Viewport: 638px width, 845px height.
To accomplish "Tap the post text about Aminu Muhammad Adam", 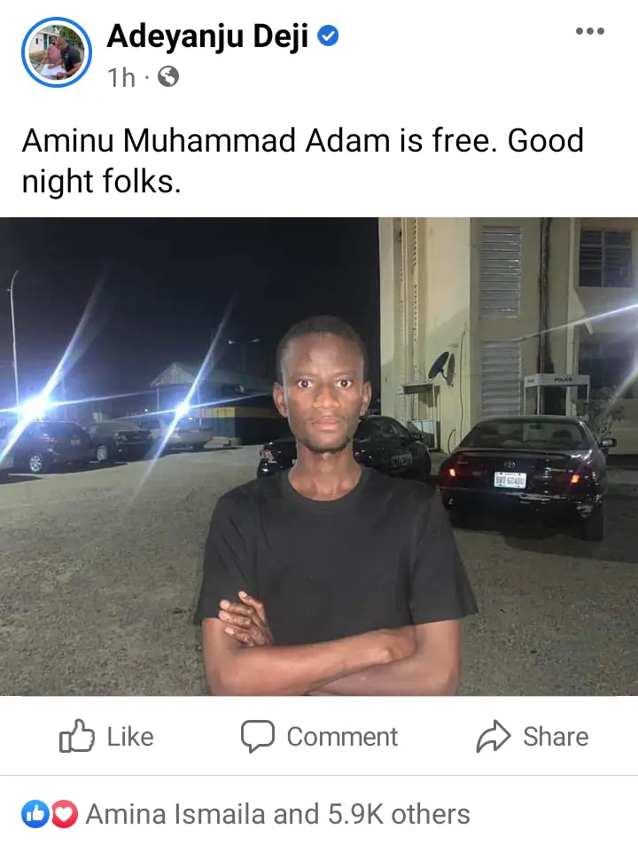I will [302, 160].
